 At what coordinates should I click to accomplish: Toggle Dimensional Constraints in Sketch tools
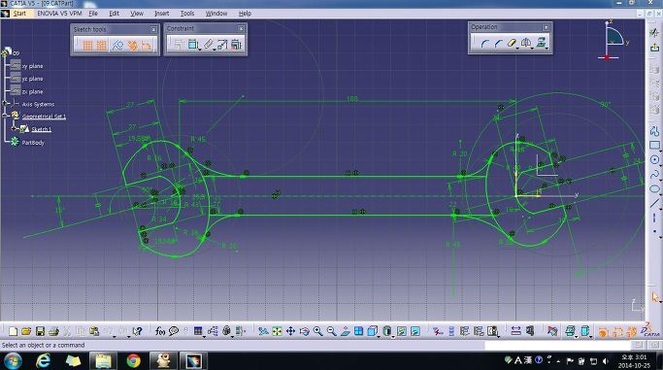click(x=147, y=45)
